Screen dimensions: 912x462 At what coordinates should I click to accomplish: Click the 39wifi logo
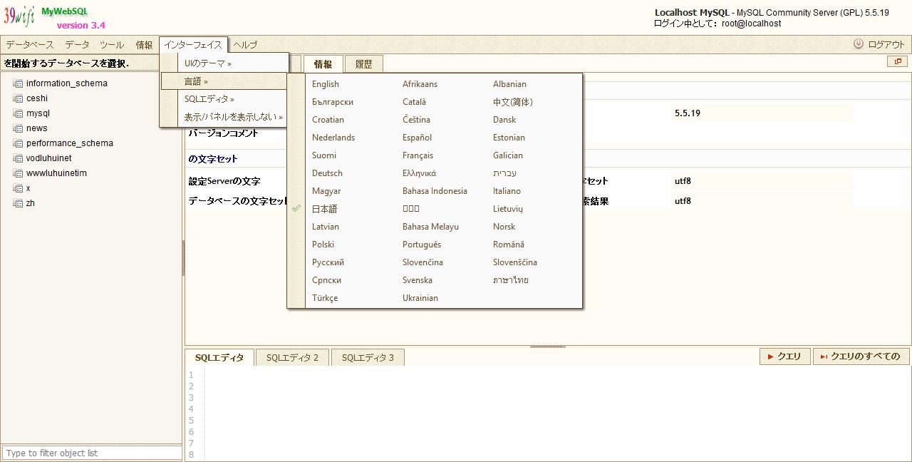(19, 16)
